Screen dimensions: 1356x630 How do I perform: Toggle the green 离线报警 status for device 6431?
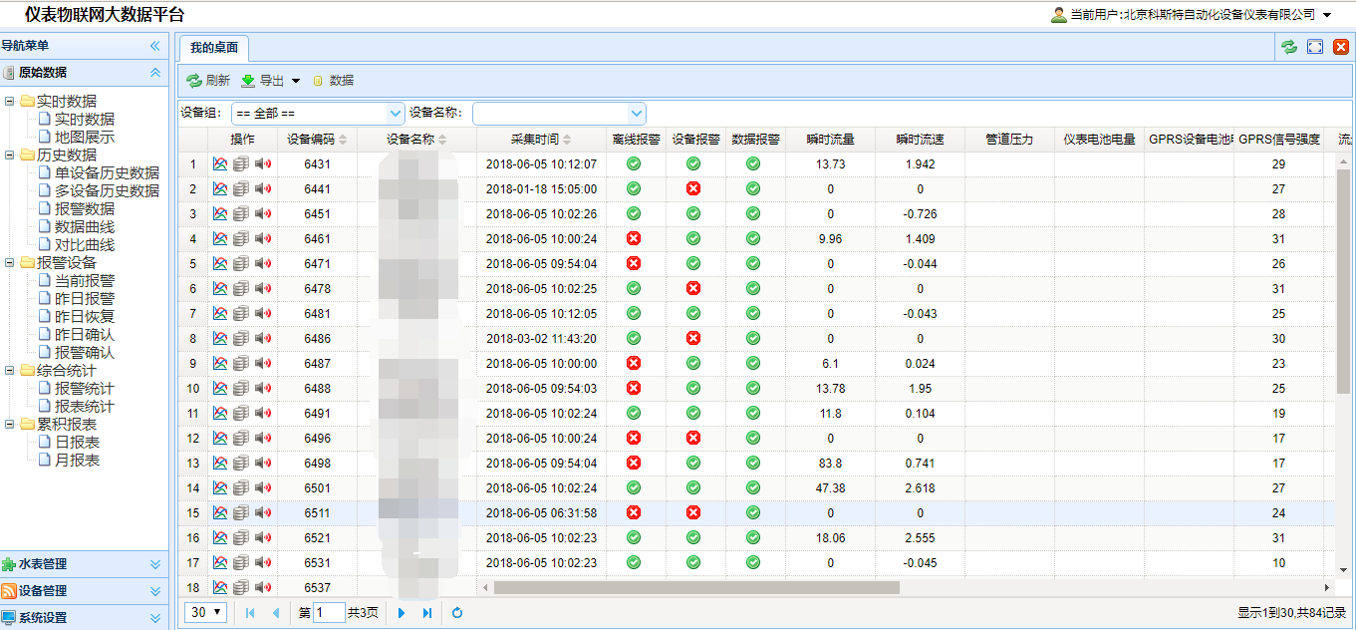[633, 163]
